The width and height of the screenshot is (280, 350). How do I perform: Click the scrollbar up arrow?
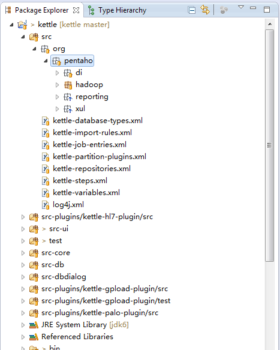coord(270,24)
